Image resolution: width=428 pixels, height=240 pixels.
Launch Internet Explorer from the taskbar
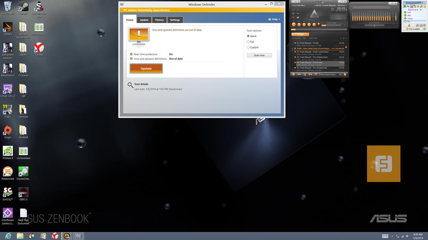(x=8, y=236)
